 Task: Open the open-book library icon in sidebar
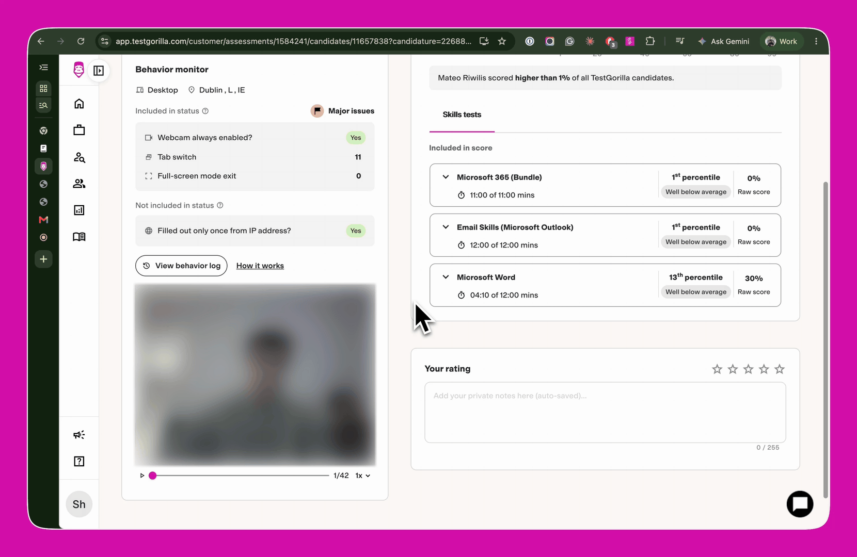(79, 237)
